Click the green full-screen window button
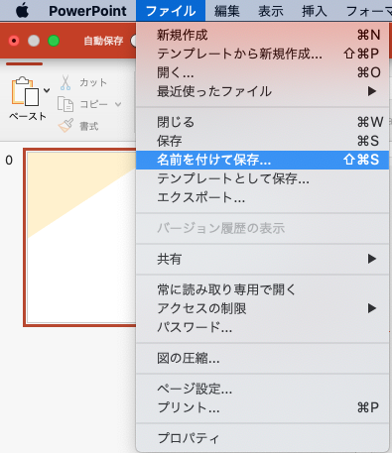392x453 pixels. click(54, 41)
